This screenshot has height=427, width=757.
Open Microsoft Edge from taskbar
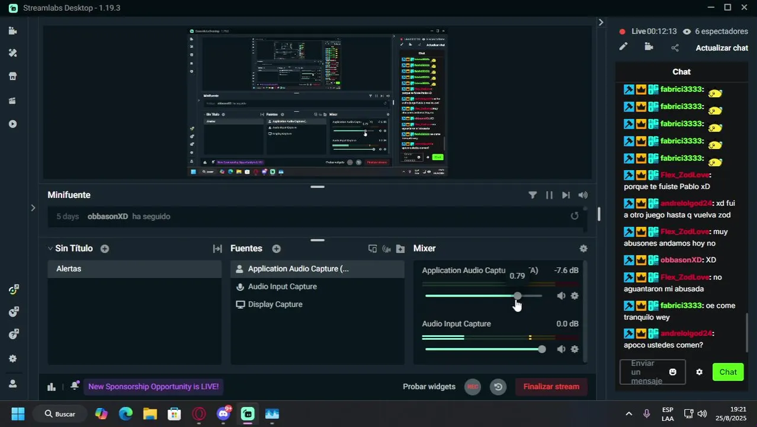[126, 414]
